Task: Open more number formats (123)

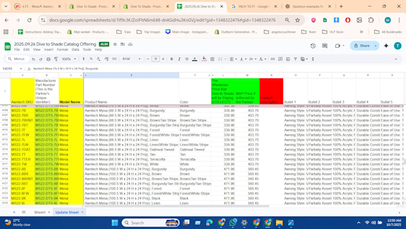Action: click(x=114, y=59)
